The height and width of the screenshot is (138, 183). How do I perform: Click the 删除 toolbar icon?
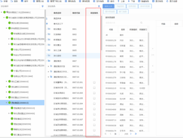point(12,1)
